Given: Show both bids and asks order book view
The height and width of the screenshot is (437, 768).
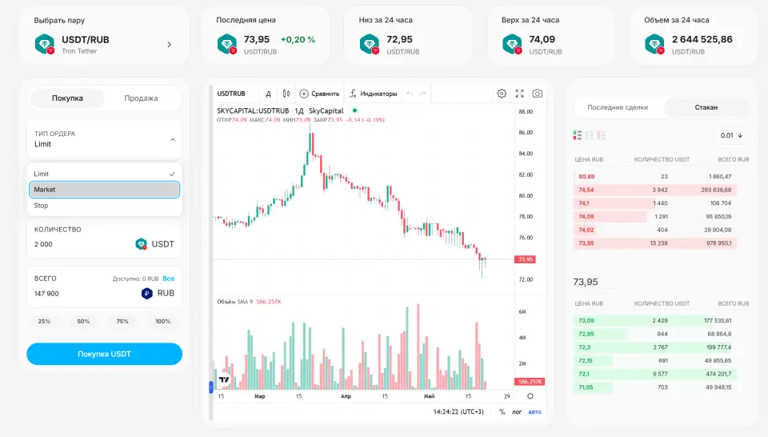Looking at the screenshot, I should click(578, 135).
